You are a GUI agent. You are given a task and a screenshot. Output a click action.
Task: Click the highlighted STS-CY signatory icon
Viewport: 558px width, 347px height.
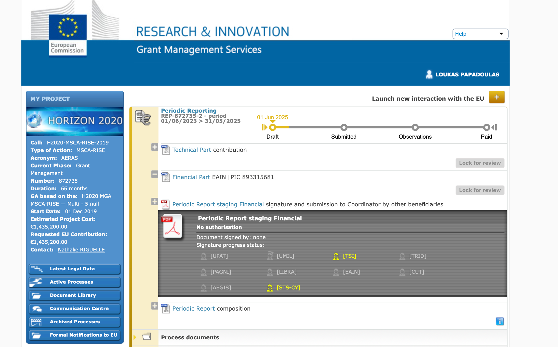270,288
